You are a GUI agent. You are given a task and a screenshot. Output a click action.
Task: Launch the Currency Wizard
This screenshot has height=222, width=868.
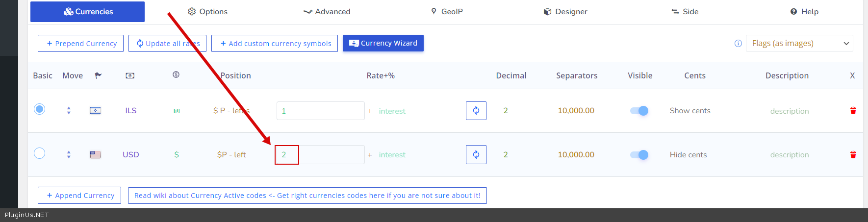pos(383,43)
